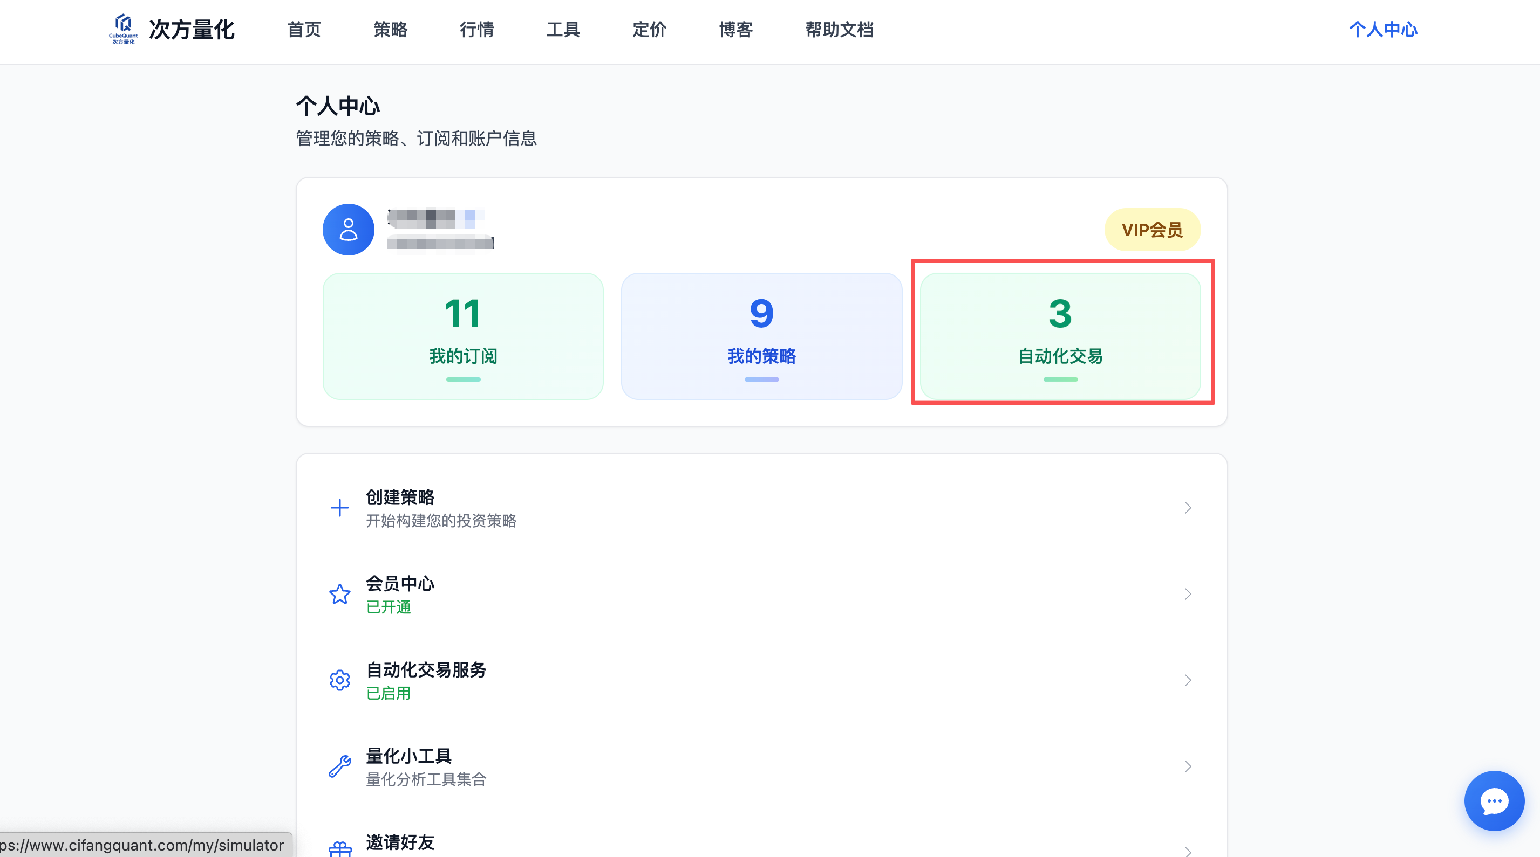Expand the 量化小工具 row chevron

[1187, 766]
